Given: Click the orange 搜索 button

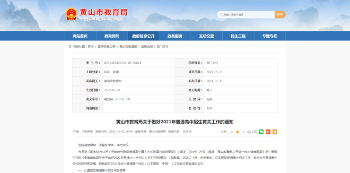Looking at the screenshot, I should [x=280, y=15].
